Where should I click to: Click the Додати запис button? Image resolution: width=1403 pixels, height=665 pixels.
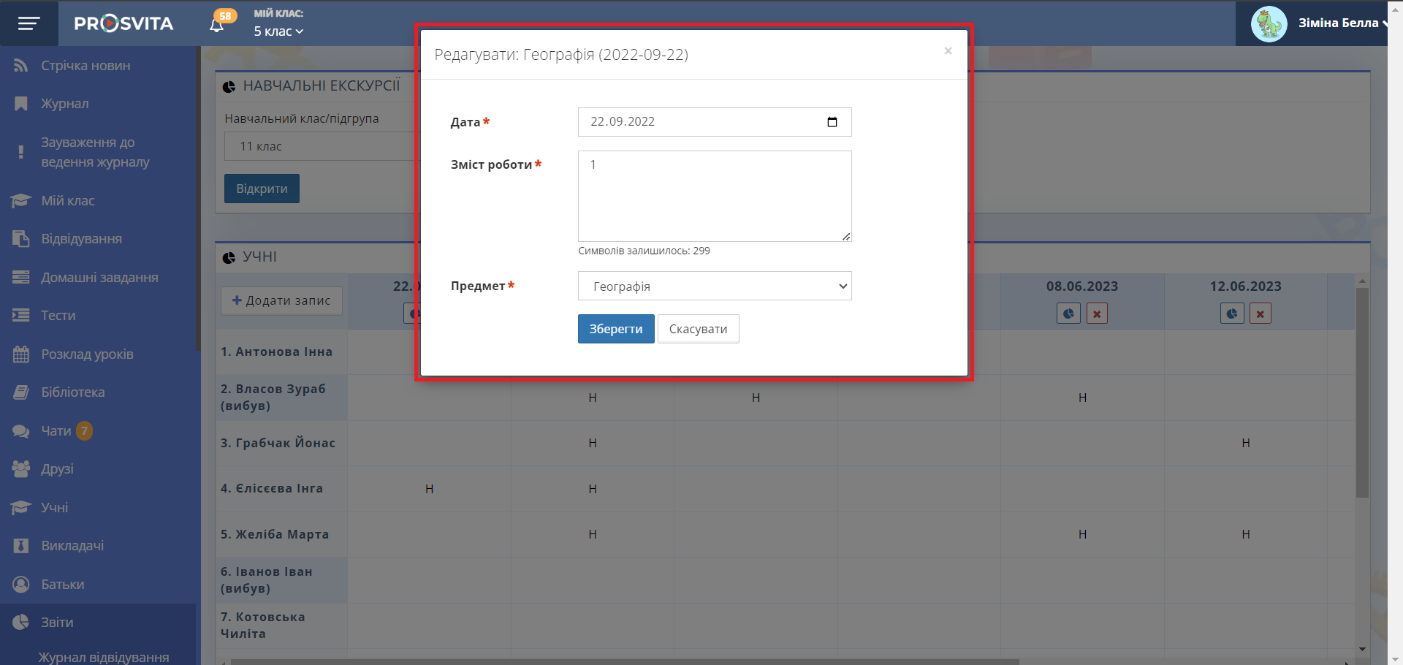(x=281, y=300)
